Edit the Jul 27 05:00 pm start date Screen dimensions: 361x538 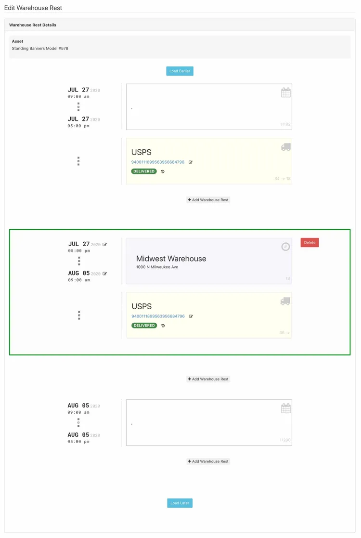point(105,244)
